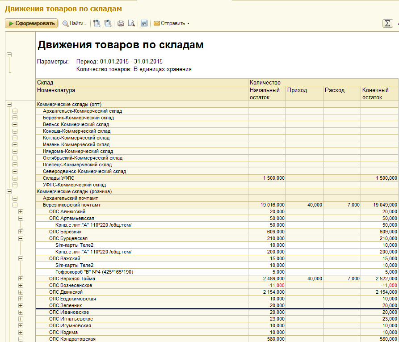Click the collapse all groups icon in toolbar
399x342 pixels.
(108, 23)
